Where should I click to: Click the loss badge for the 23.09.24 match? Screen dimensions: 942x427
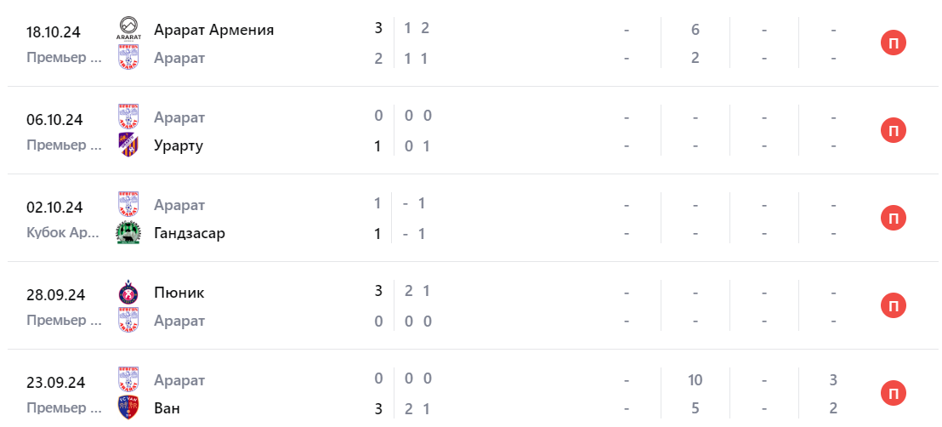893,394
